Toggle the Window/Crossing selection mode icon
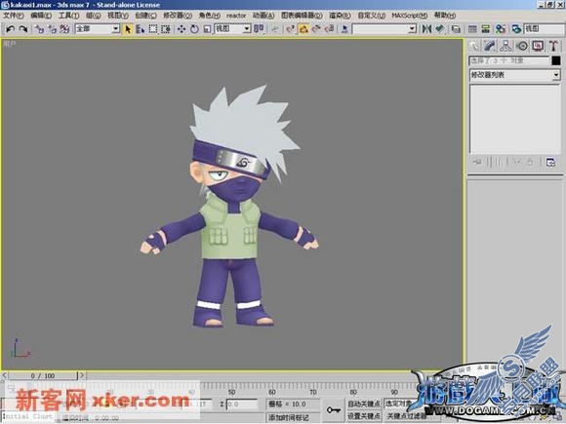Viewport: 566px width, 424px height. tap(165, 29)
